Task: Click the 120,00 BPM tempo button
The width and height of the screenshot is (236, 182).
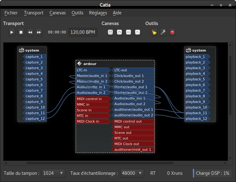Action: 83,32
